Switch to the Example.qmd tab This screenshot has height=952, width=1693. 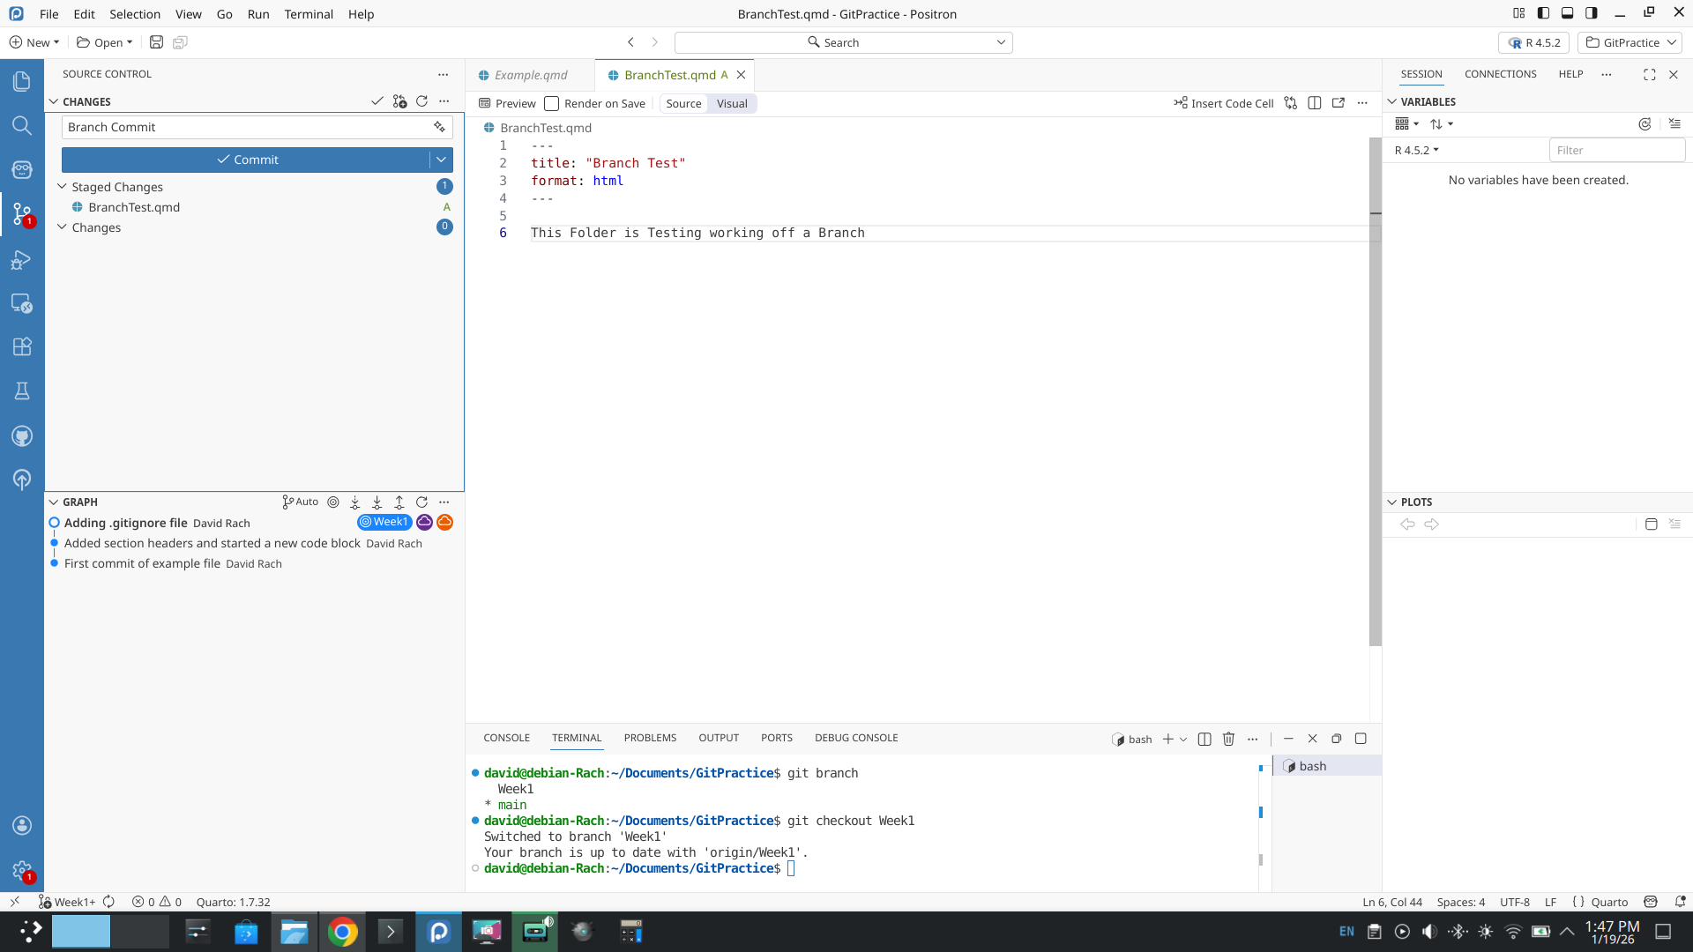[x=530, y=75]
